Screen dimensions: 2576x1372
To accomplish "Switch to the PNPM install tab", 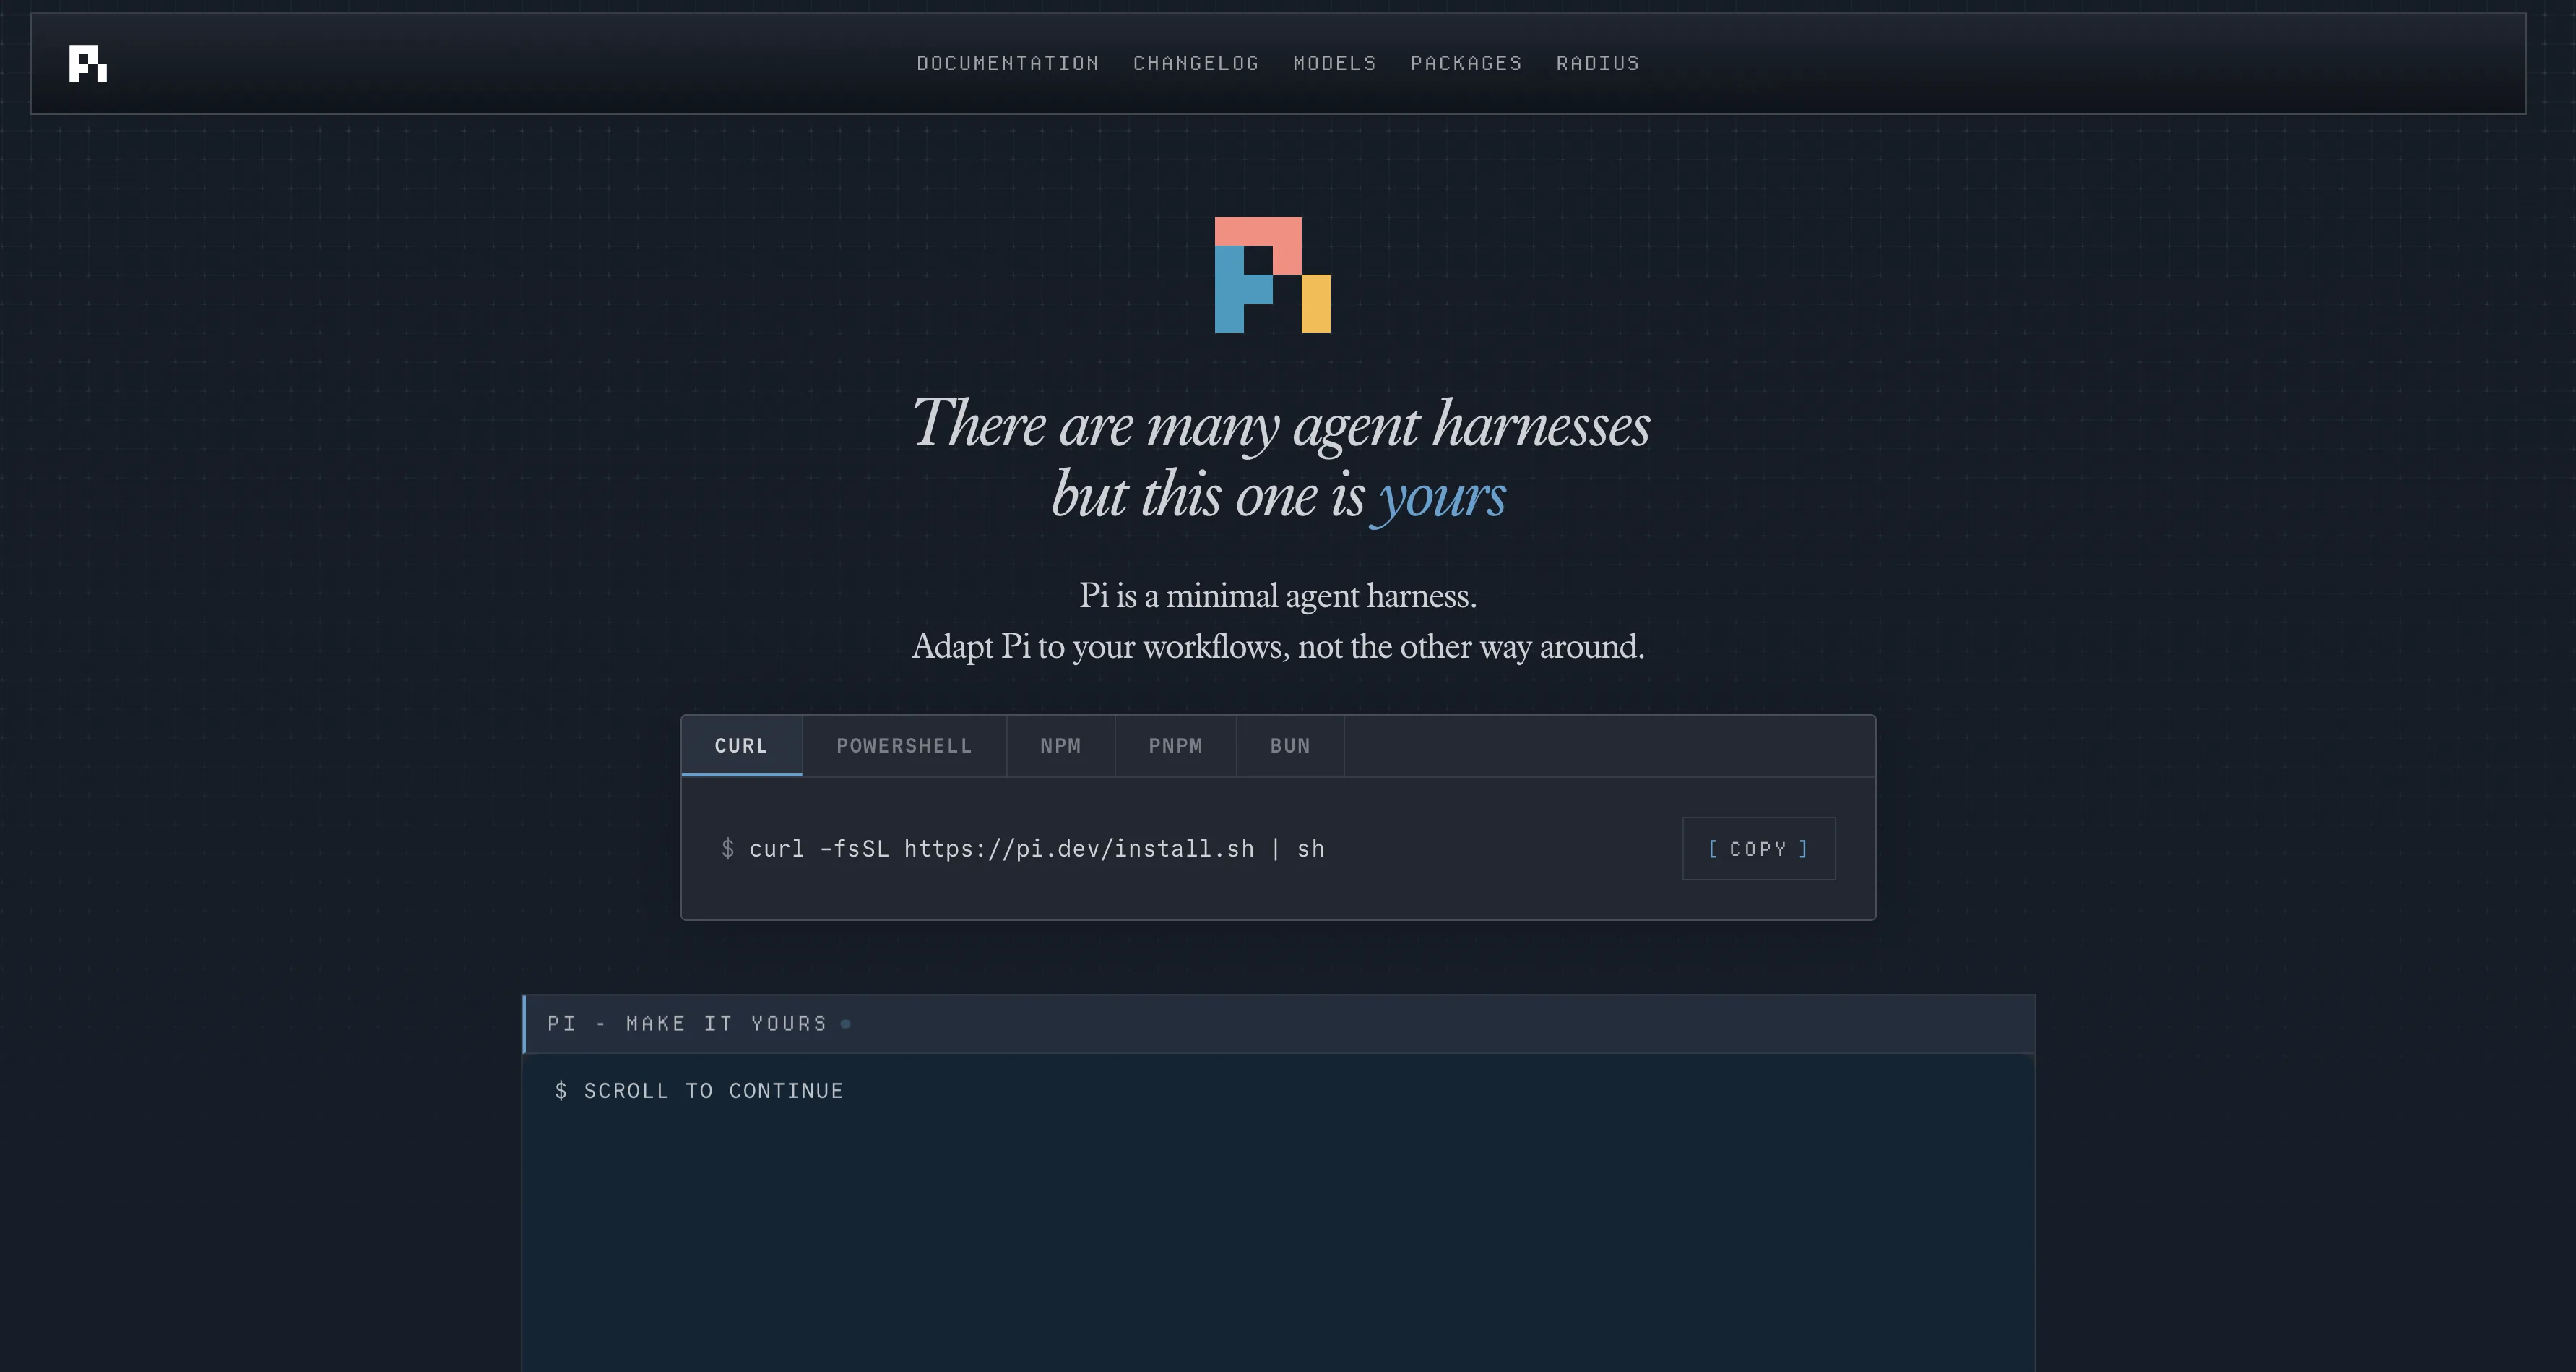I will click(x=1175, y=745).
